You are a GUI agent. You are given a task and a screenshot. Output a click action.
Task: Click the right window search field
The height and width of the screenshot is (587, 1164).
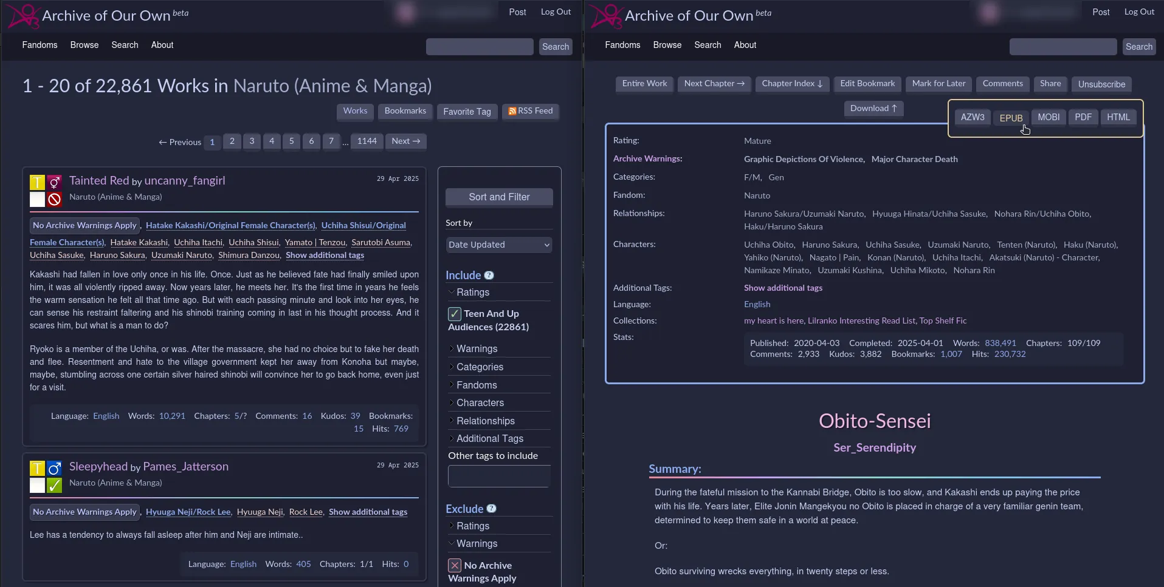(1062, 47)
